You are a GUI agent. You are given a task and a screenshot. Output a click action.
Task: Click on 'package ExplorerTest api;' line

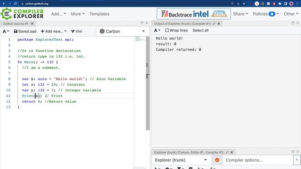[x=46, y=39]
